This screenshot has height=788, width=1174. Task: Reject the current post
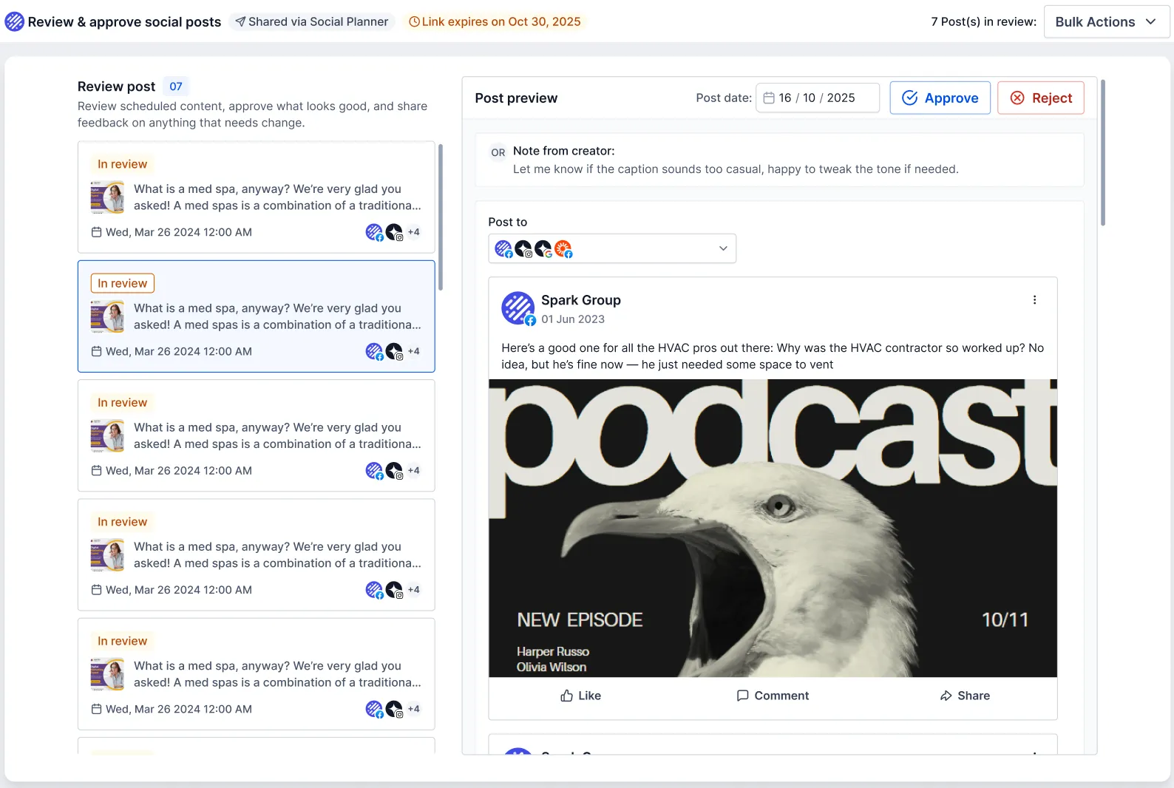click(1040, 98)
